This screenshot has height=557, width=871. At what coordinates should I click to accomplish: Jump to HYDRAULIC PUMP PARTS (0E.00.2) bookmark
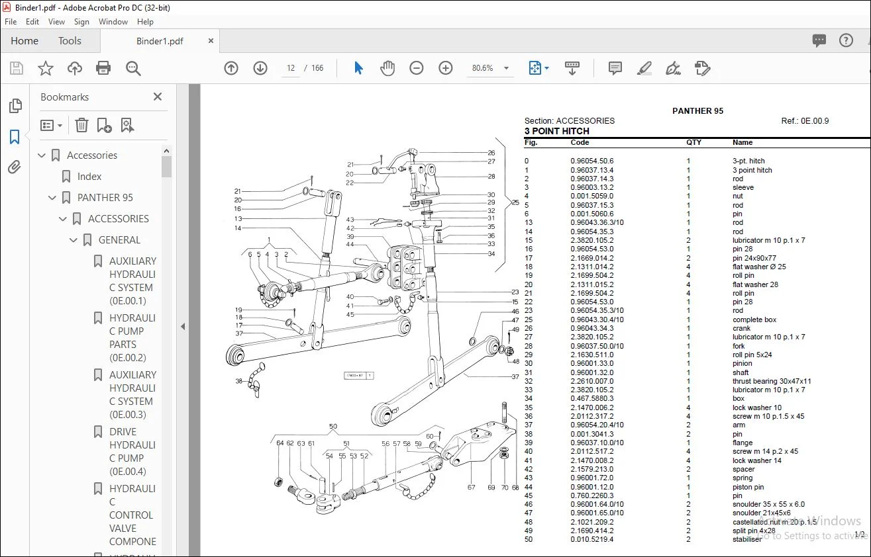tap(133, 338)
